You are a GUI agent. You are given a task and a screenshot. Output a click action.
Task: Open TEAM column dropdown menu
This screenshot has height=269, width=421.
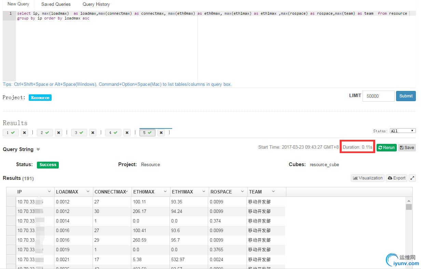(x=273, y=192)
